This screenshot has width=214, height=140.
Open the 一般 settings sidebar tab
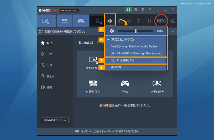point(46,54)
